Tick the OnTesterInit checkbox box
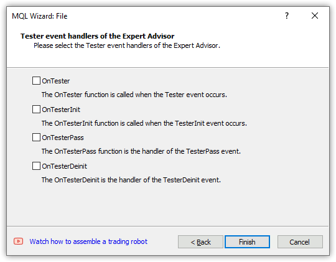 coord(36,109)
